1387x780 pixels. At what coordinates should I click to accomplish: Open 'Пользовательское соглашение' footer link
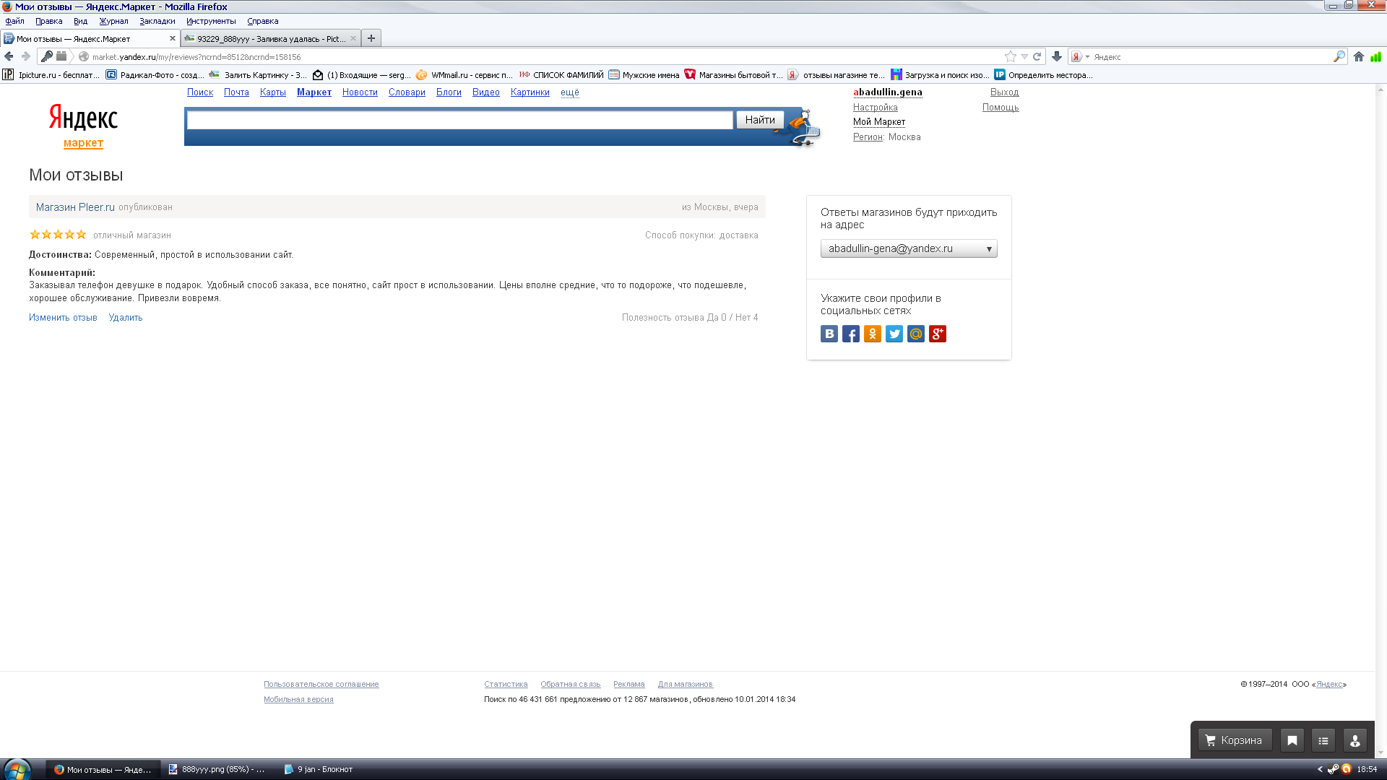321,685
